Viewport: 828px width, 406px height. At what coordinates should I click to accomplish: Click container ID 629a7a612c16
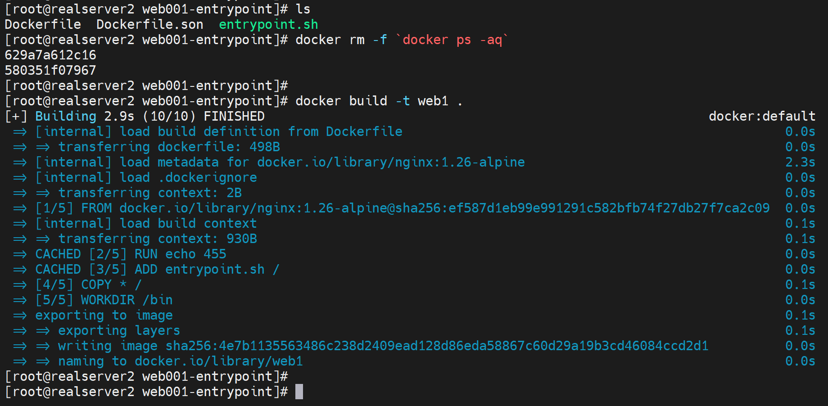(50, 55)
